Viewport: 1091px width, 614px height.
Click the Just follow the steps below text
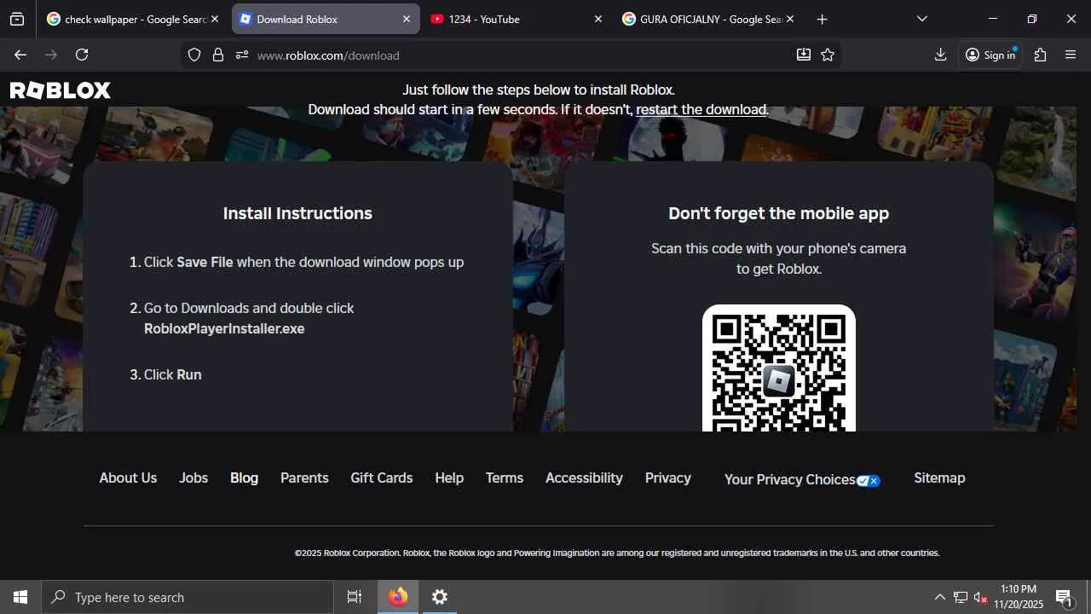(539, 90)
